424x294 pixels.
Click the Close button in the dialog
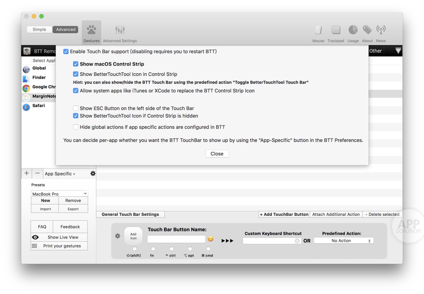tap(217, 154)
